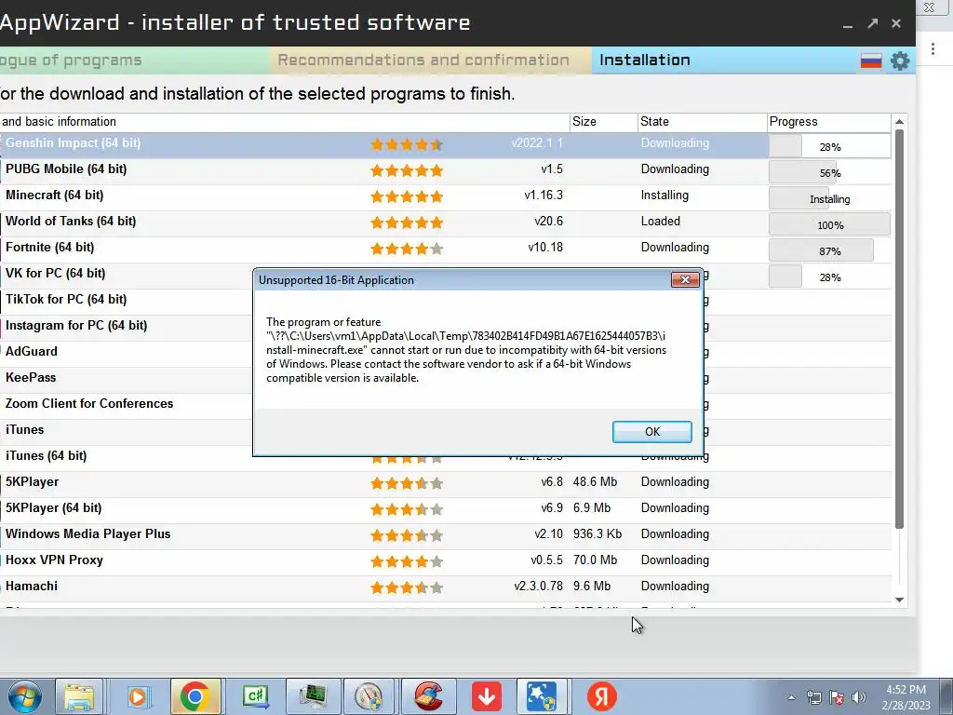Image resolution: width=953 pixels, height=715 pixels.
Task: Open Windows Explorer from the taskbar
Action: (x=80, y=696)
